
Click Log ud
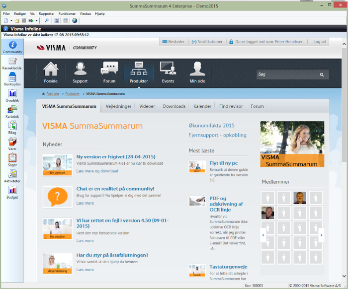[319, 42]
